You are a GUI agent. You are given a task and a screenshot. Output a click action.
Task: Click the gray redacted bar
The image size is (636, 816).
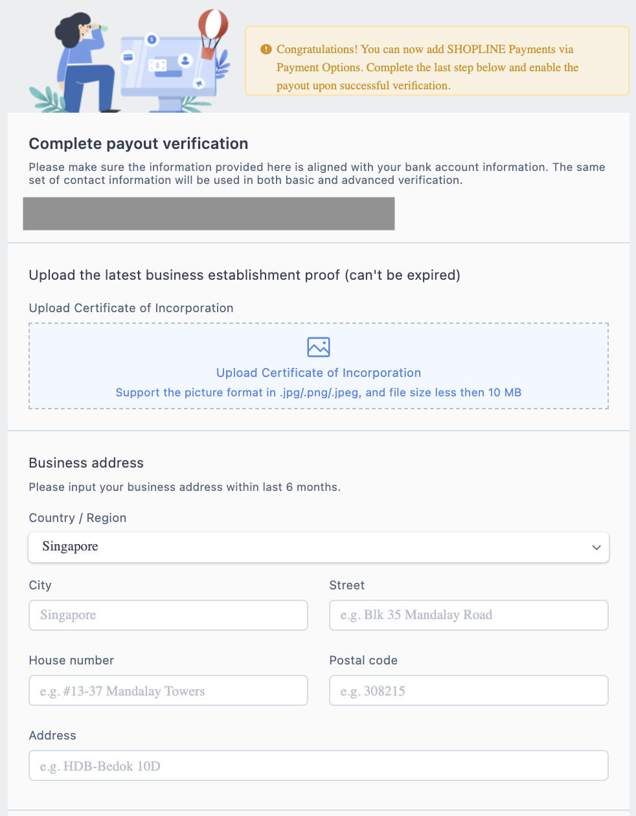[209, 214]
